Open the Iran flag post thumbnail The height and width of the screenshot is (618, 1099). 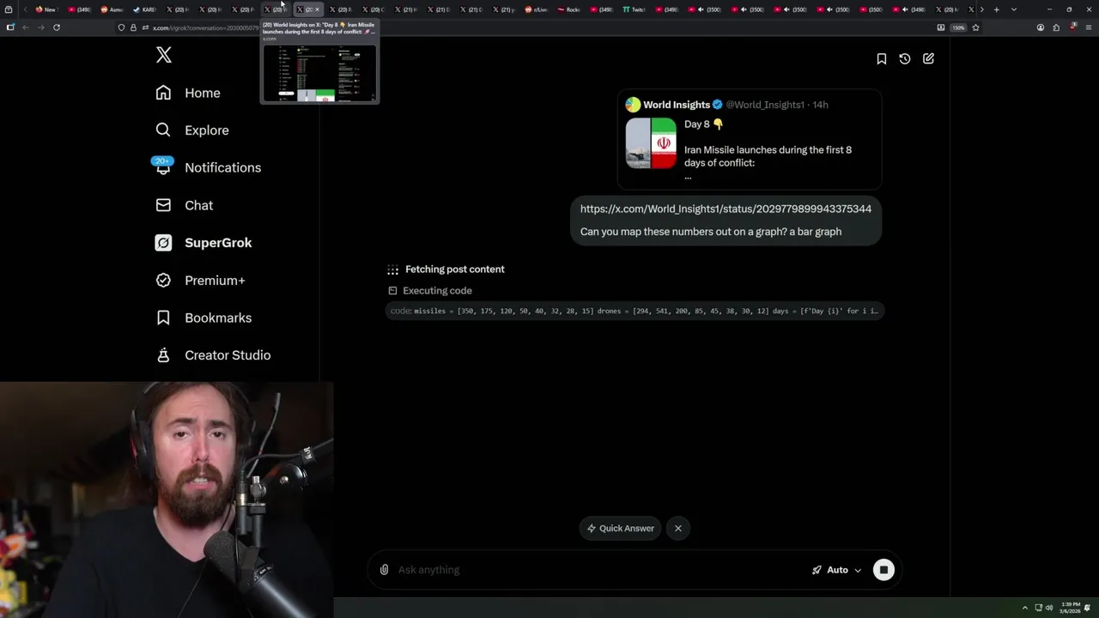tap(651, 143)
